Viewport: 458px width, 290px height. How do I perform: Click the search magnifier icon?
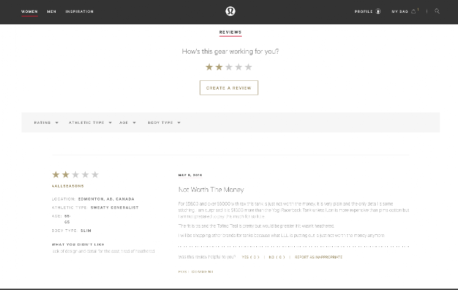point(437,11)
